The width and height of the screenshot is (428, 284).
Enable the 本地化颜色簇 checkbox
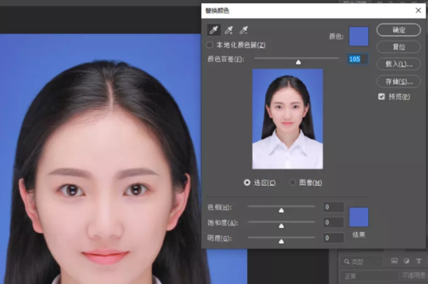210,45
